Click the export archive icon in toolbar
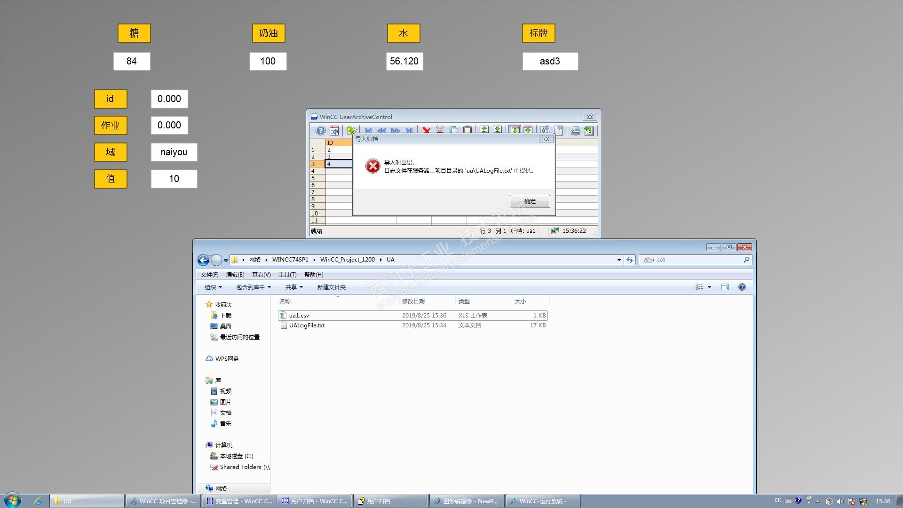Screen dimensions: 903x508 [x=528, y=130]
